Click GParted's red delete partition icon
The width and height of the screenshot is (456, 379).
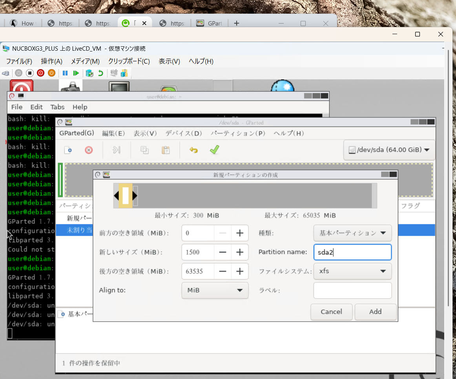tap(89, 150)
